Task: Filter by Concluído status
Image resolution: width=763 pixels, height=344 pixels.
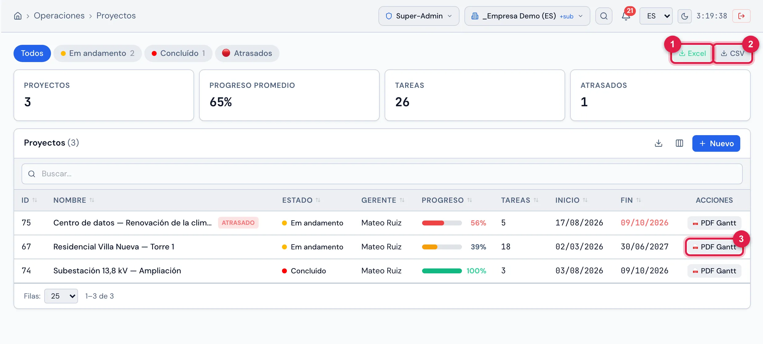Action: 178,53
